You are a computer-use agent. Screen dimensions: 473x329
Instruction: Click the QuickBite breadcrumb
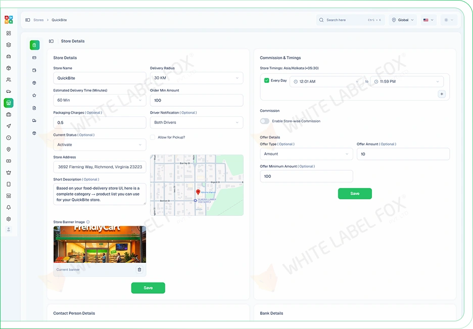(59, 20)
